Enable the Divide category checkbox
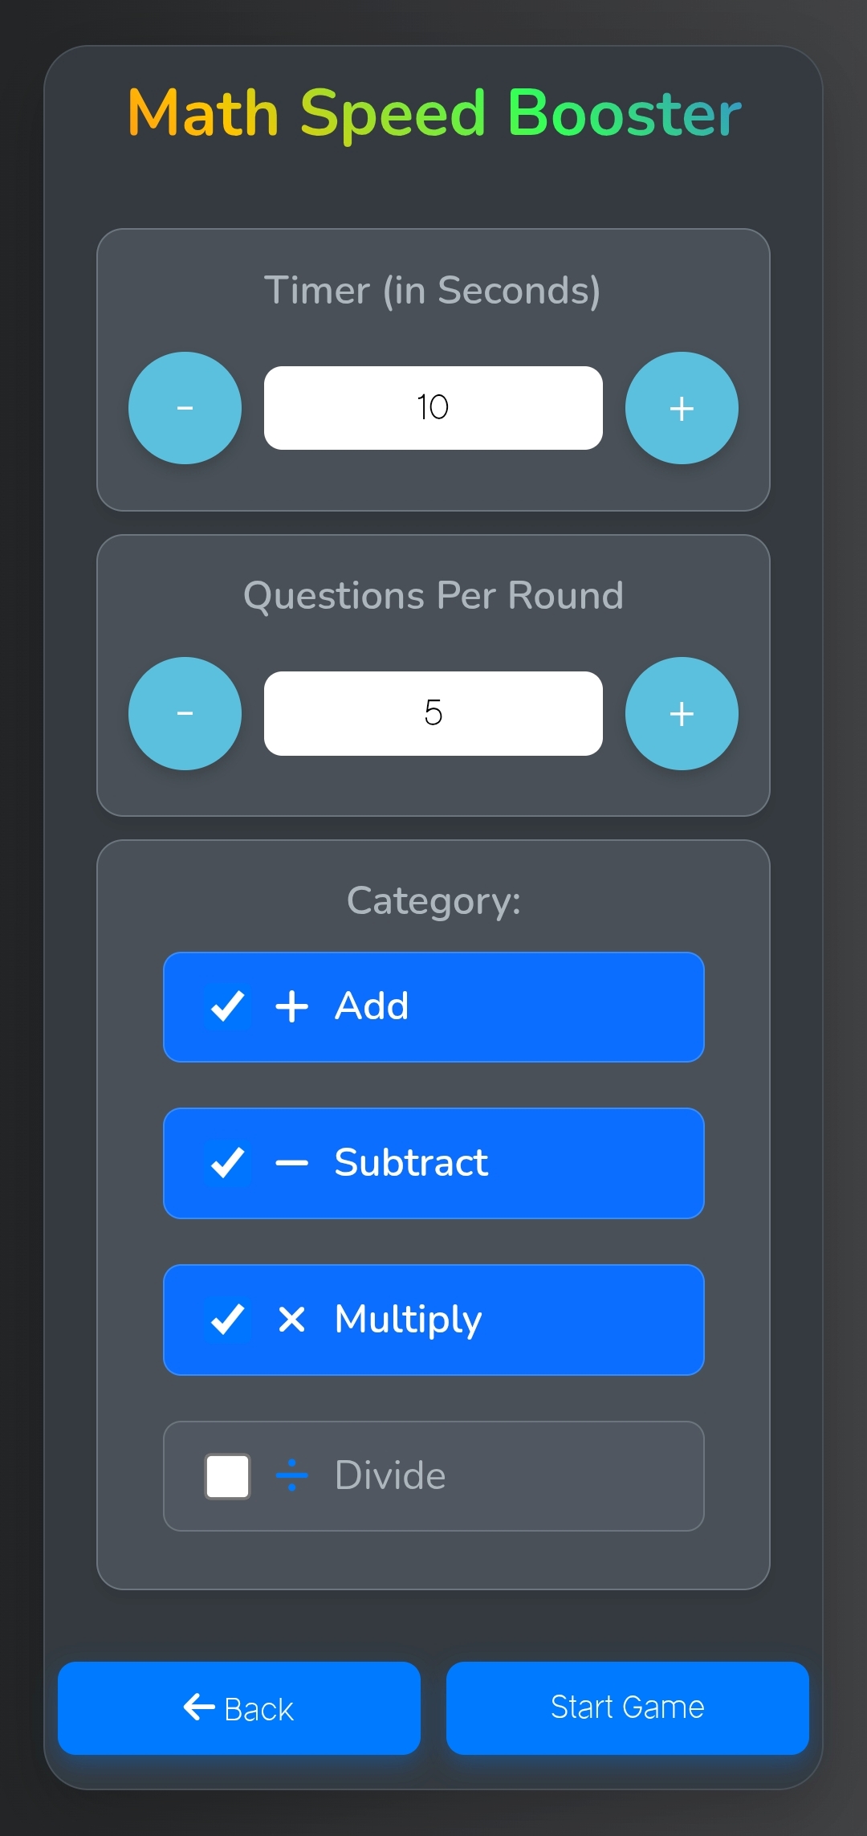This screenshot has height=1836, width=867. point(228,1475)
